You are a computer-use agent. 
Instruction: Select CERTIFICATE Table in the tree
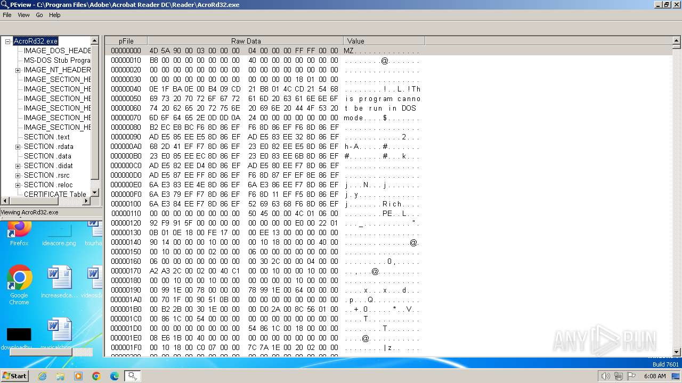[55, 194]
